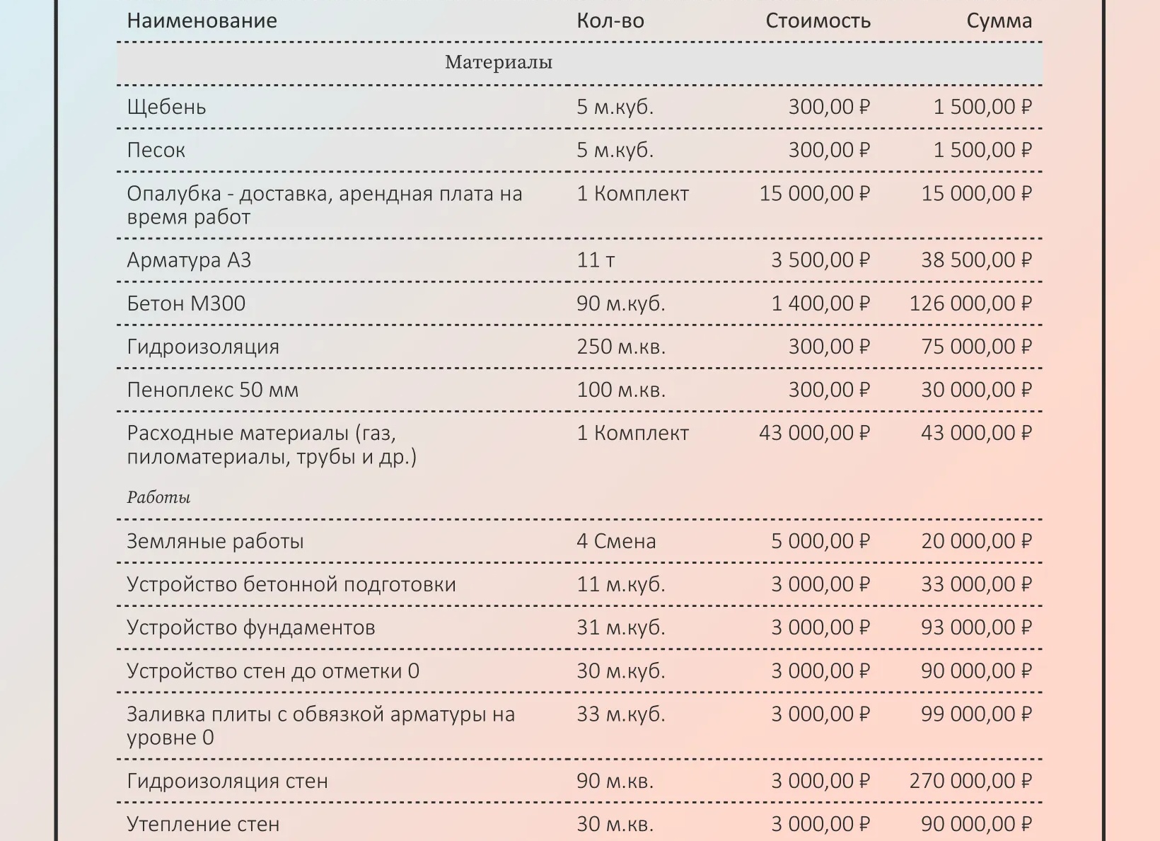Select the Работы section heading

[158, 497]
